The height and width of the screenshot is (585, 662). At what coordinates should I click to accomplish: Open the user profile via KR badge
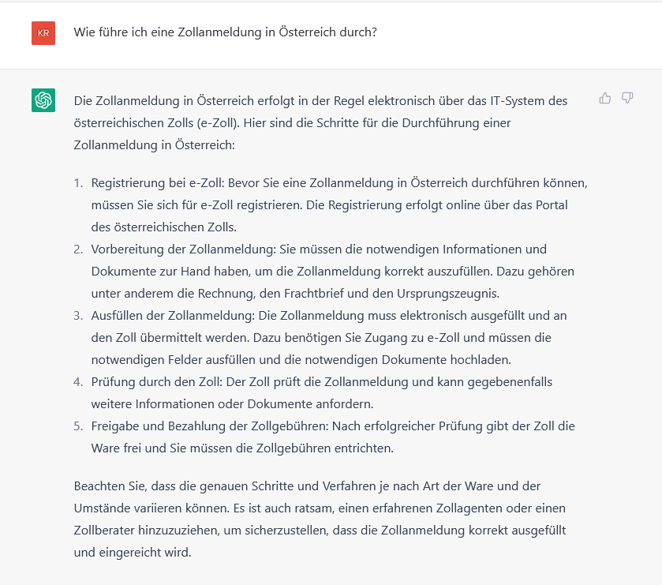(x=43, y=33)
